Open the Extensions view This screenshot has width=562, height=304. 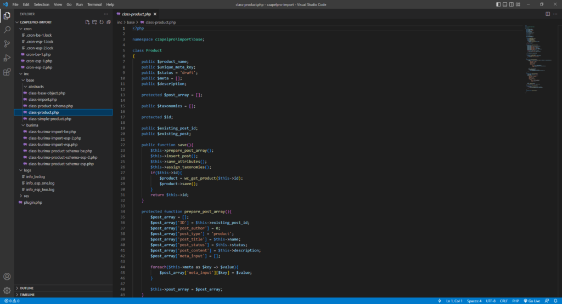click(7, 72)
